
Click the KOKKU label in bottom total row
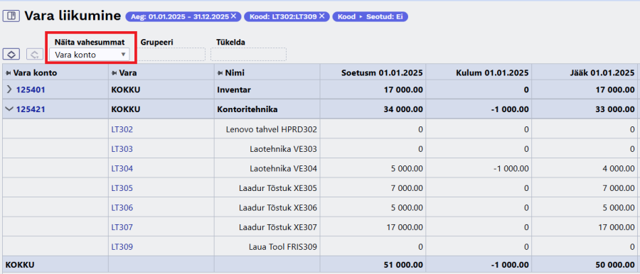click(20, 265)
